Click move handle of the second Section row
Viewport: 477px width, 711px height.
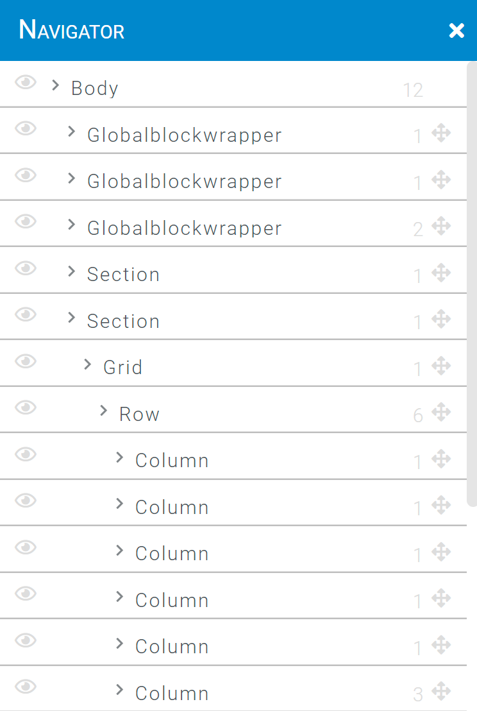[x=440, y=319]
